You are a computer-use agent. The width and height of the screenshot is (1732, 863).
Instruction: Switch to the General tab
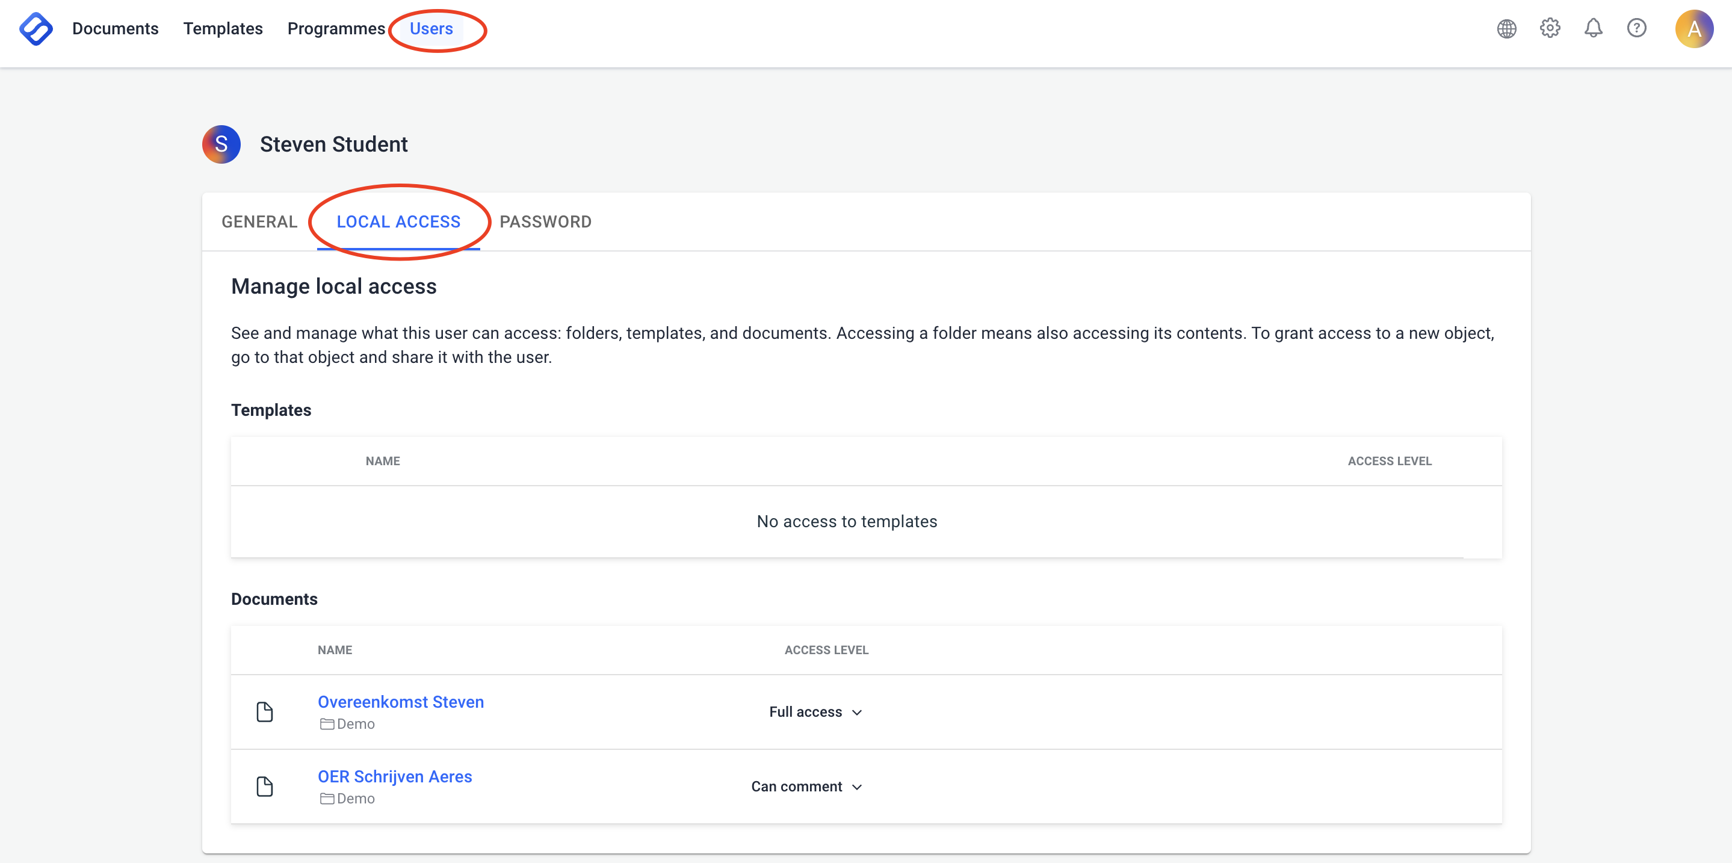pyautogui.click(x=259, y=222)
